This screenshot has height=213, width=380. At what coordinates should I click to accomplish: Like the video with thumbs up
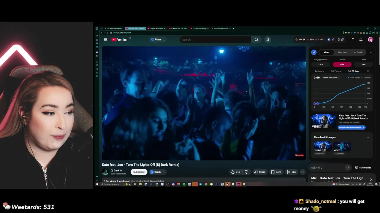pyautogui.click(x=236, y=172)
